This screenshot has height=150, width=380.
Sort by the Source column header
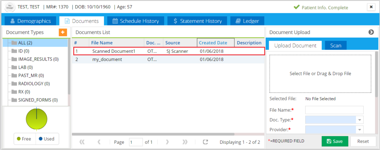[180, 43]
